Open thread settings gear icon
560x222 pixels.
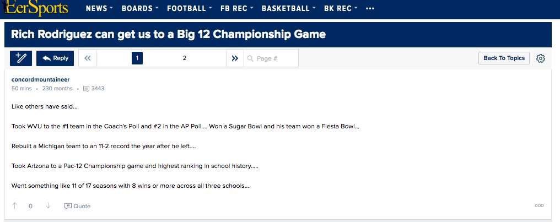click(540, 58)
